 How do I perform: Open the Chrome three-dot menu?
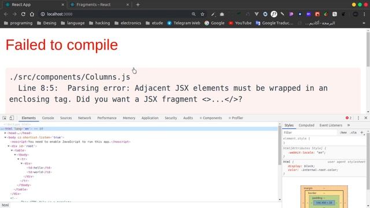[x=365, y=14]
